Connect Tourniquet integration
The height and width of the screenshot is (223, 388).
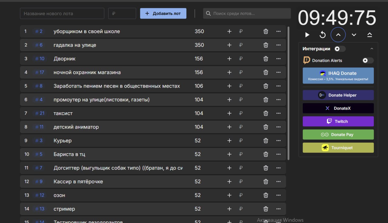point(338,148)
